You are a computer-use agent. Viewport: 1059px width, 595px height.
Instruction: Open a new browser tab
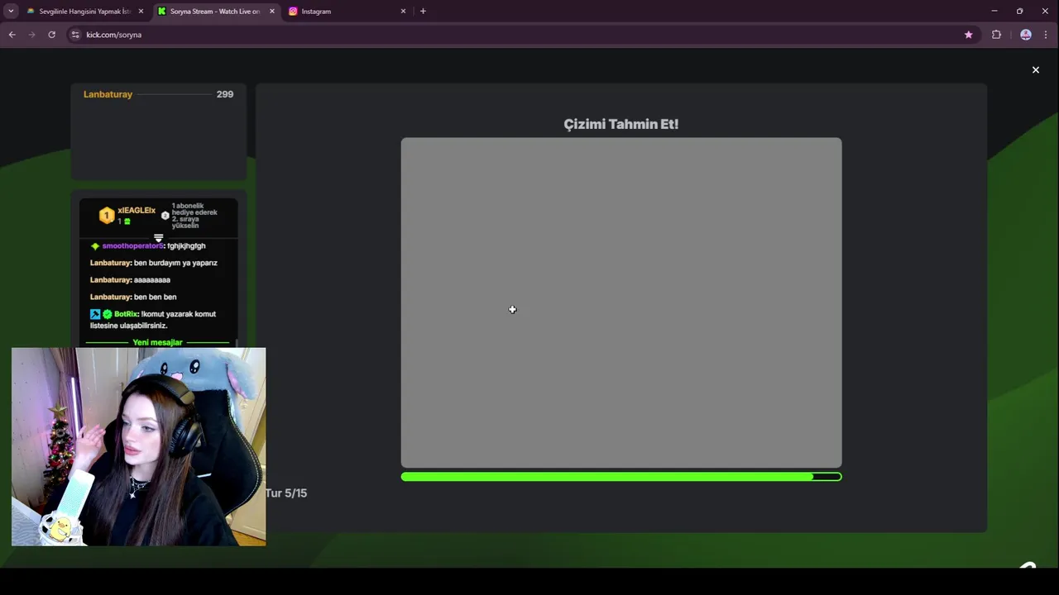(x=423, y=12)
